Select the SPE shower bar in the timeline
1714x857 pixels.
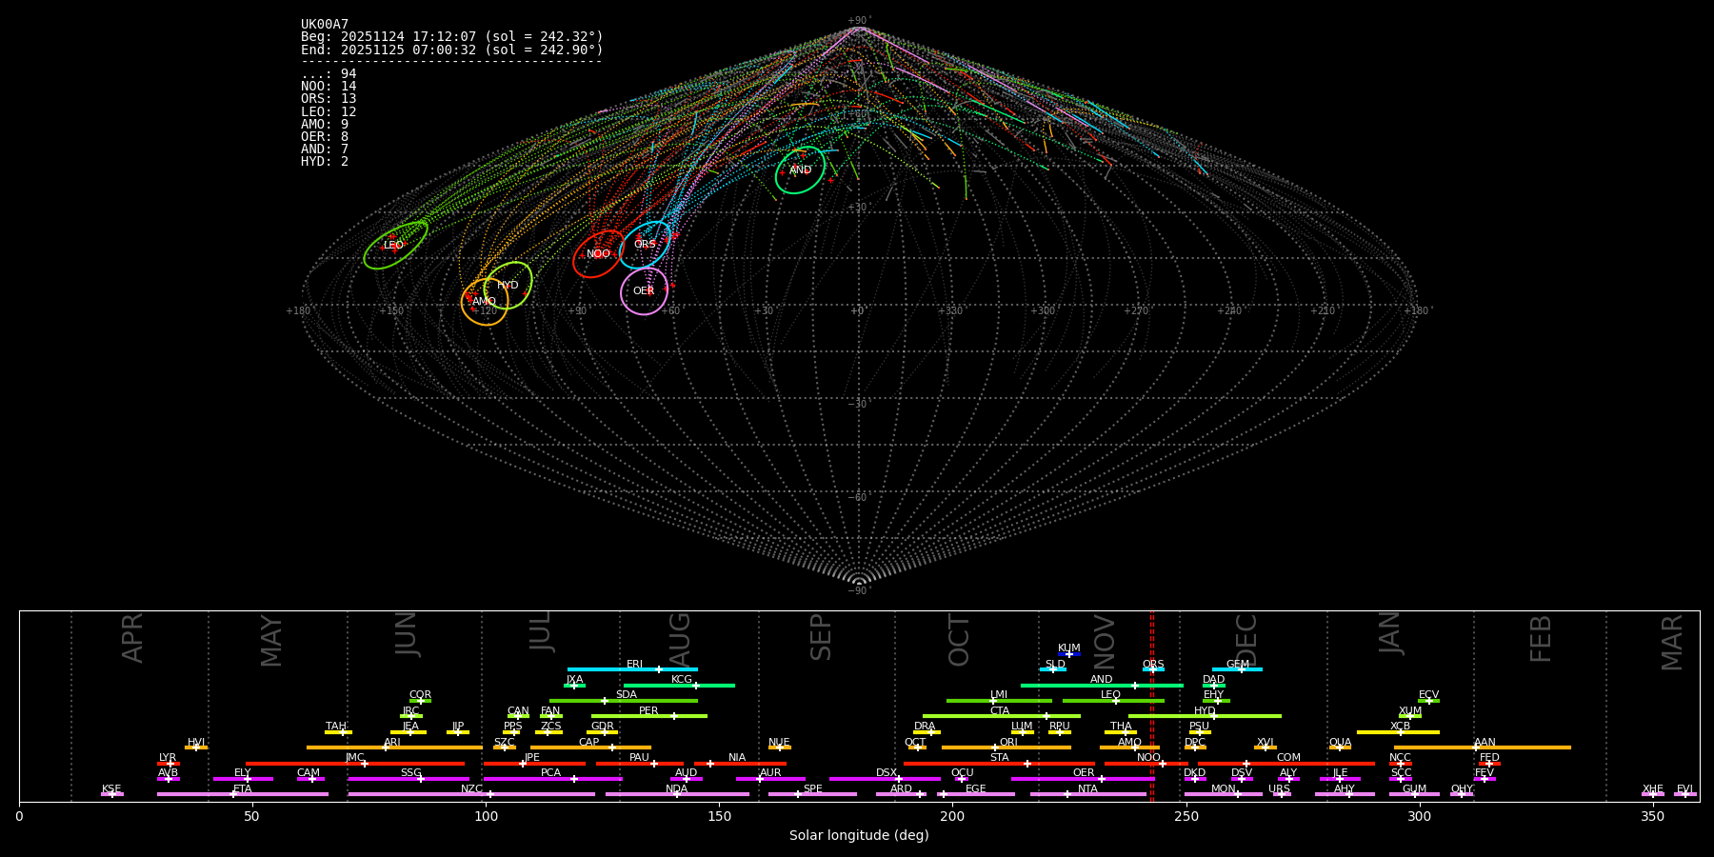812,794
